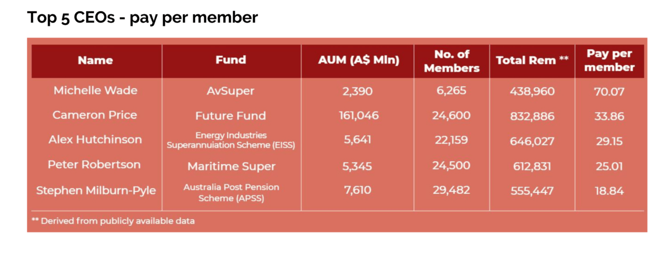Click the Cameron Price name cell
Viewport: 663px width, 270px height.
coord(95,115)
